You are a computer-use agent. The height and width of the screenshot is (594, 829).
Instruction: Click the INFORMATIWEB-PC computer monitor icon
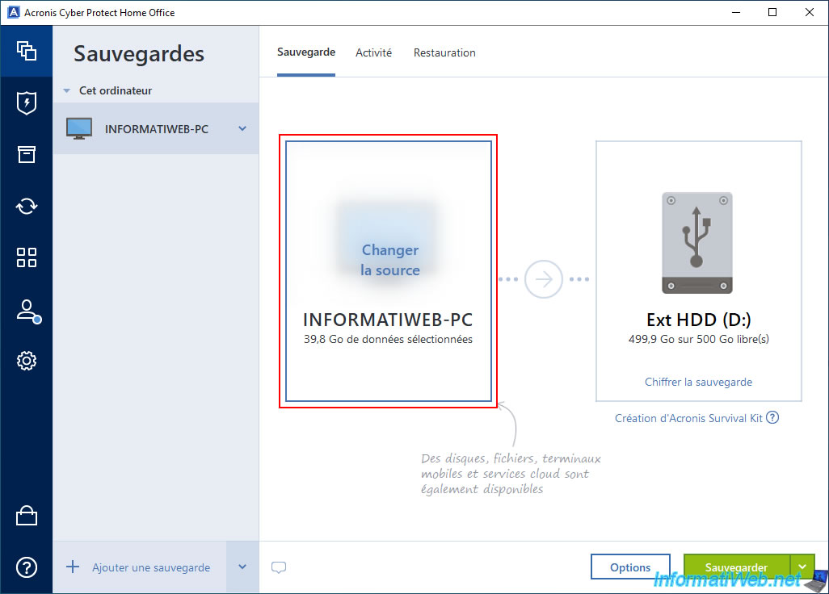[x=78, y=128]
